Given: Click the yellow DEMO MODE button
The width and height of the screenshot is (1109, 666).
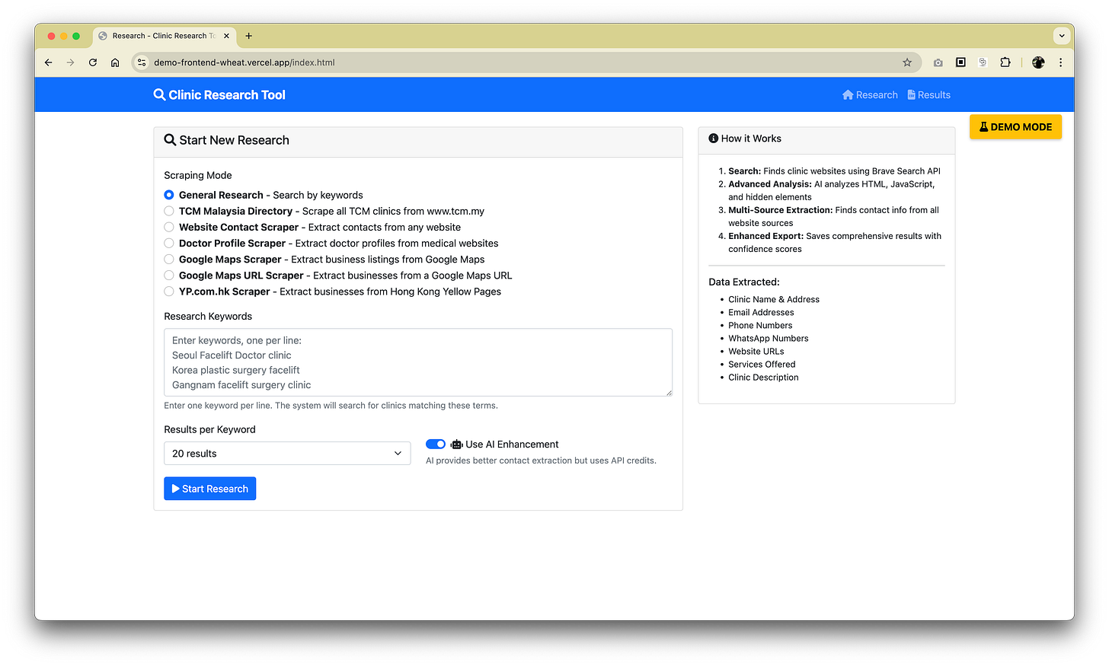Looking at the screenshot, I should tap(1015, 127).
